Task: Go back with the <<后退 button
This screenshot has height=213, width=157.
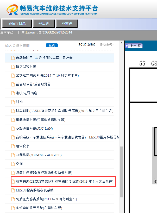Action: [x=44, y=23]
